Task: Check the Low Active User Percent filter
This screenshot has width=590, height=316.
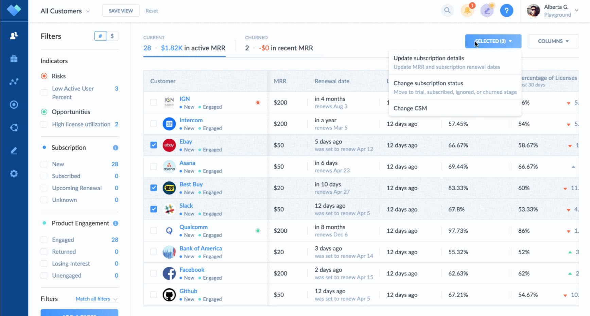Action: point(44,93)
